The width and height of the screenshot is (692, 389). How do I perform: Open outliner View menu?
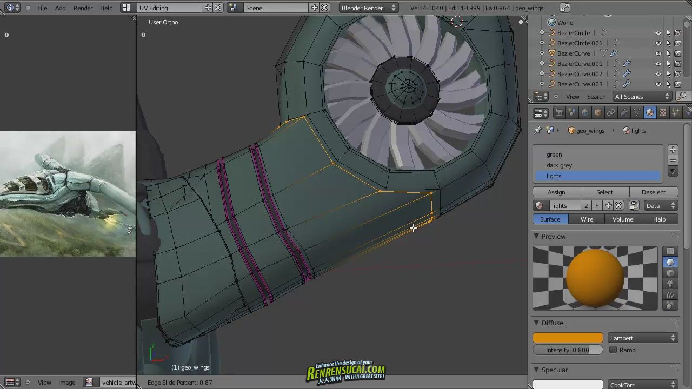[573, 96]
